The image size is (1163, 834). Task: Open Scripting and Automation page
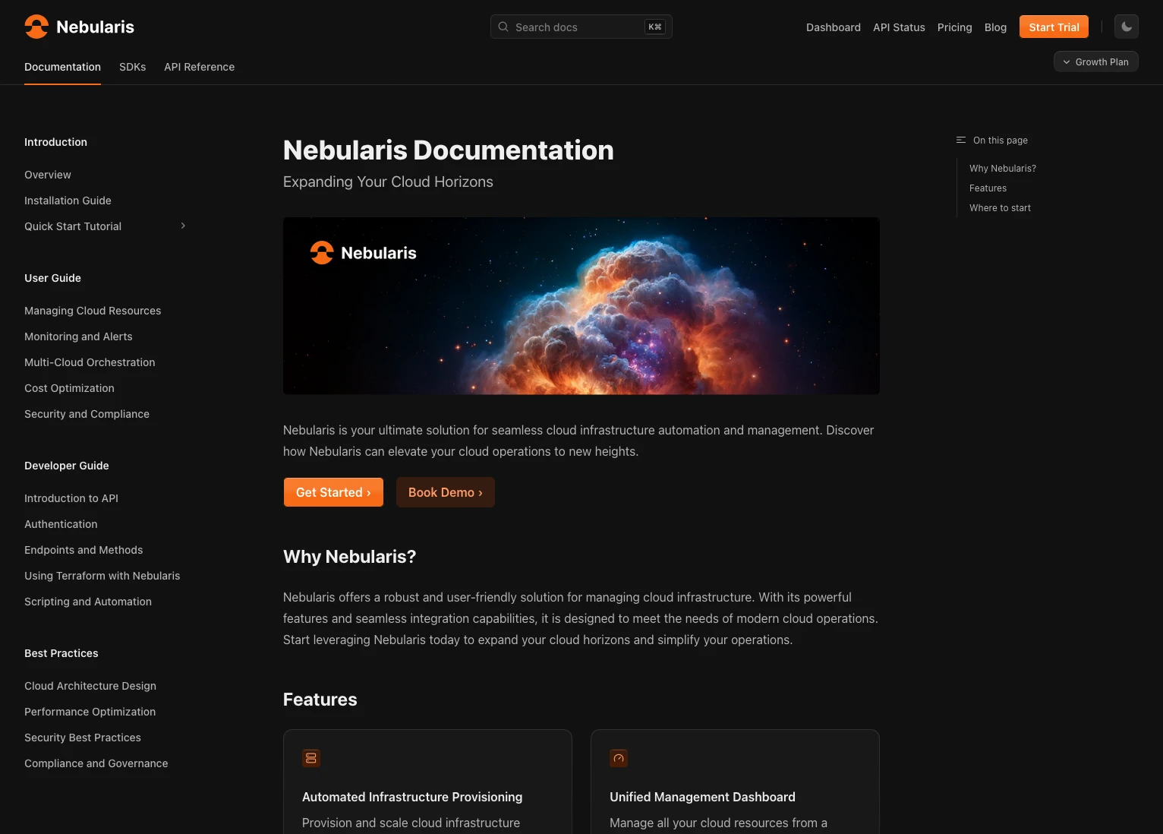tap(88, 602)
